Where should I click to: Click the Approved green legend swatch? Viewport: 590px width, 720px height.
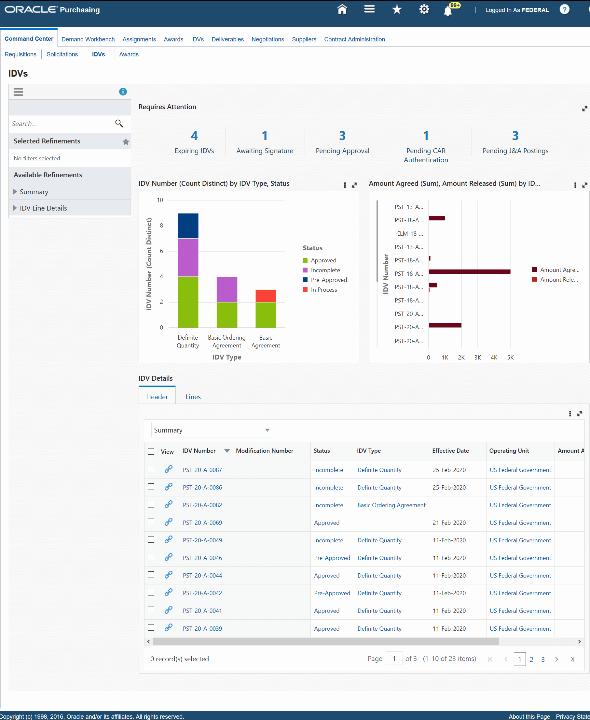click(305, 260)
